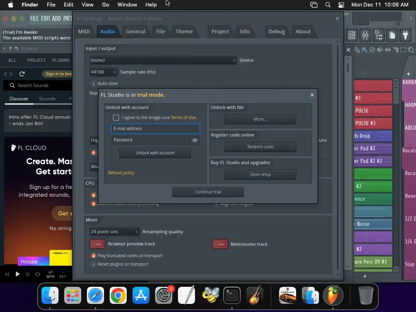
Task: Select the paint brush tool in playlist
Action: click(x=364, y=50)
